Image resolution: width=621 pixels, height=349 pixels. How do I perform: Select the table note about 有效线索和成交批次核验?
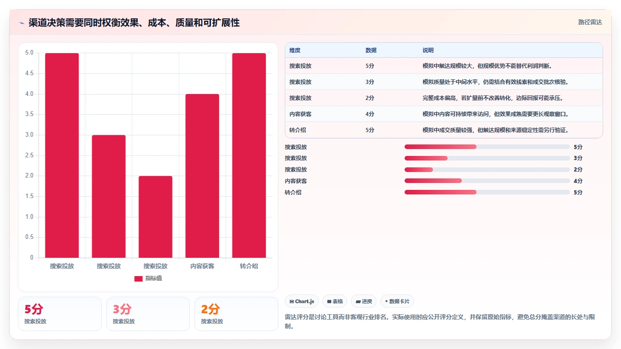pyautogui.click(x=495, y=82)
